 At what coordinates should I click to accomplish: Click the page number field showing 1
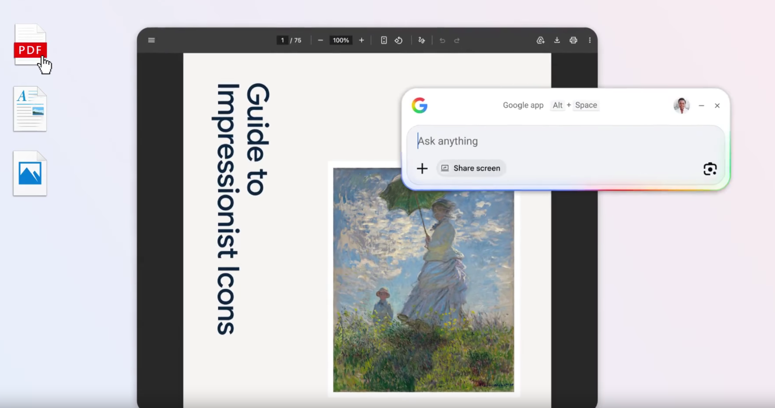(282, 40)
